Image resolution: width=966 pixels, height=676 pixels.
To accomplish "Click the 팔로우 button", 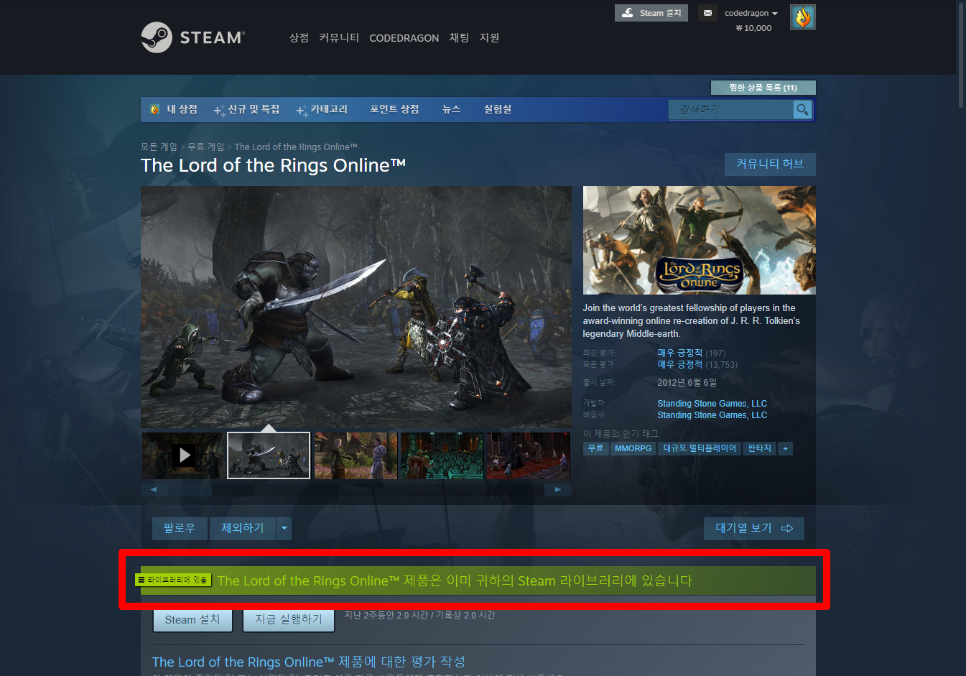I will click(180, 528).
